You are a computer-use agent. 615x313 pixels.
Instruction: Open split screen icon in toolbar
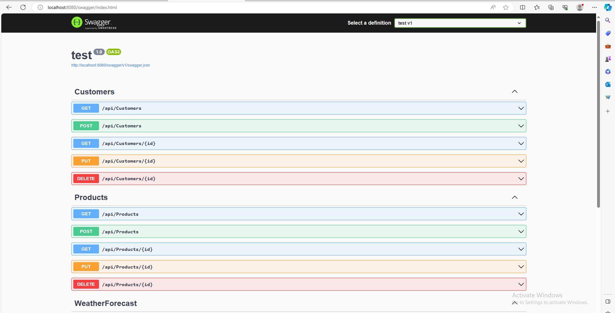pyautogui.click(x=522, y=7)
